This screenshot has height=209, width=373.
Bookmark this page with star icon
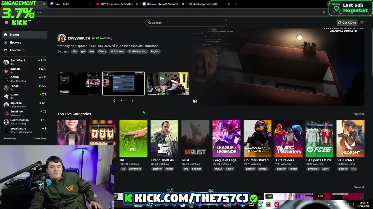click(324, 12)
